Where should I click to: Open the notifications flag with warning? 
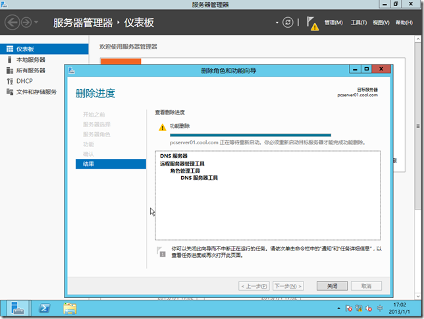[312, 24]
